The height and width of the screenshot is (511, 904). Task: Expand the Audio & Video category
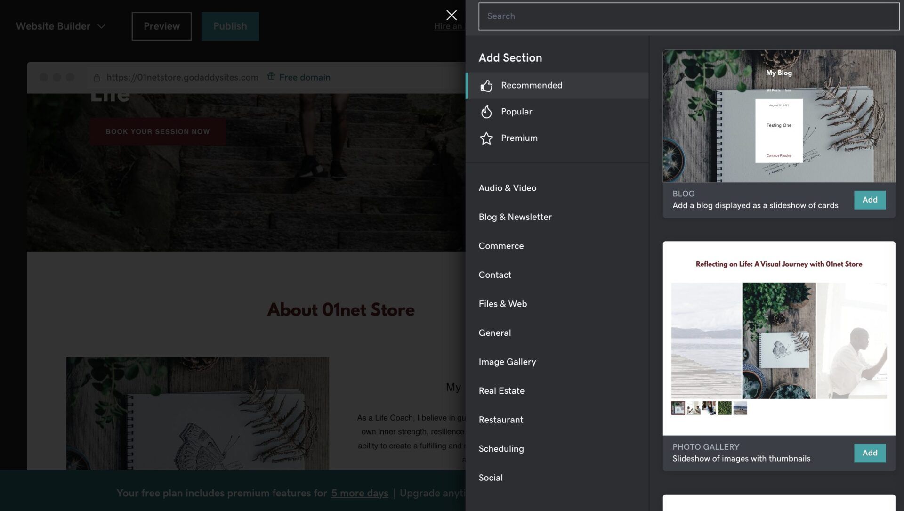tap(507, 187)
